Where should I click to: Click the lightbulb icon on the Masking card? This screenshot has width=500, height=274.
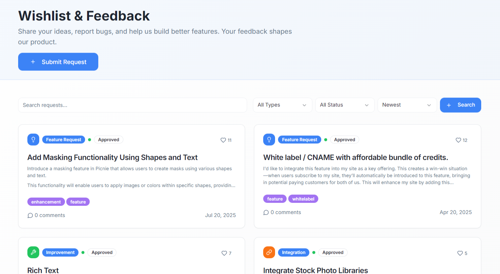click(33, 139)
